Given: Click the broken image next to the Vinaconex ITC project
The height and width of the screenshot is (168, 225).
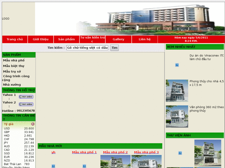Looking at the screenshot, I should pyautogui.click(x=177, y=65).
